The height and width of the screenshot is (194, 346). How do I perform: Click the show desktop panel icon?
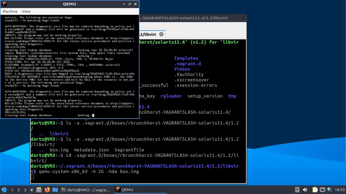click(x=55, y=190)
